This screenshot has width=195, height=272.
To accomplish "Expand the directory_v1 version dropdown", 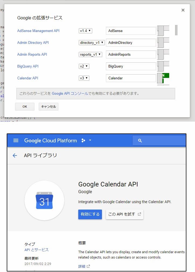I will pos(91,43).
